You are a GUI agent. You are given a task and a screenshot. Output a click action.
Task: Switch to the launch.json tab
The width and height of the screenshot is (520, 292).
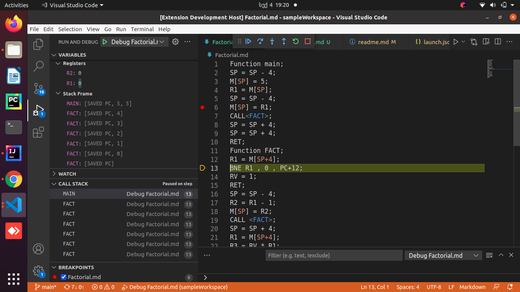click(x=430, y=42)
